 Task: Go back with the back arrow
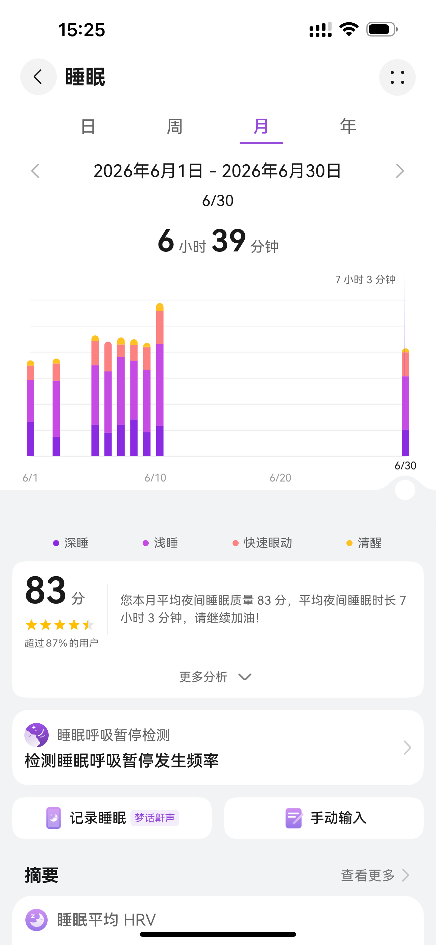38,77
